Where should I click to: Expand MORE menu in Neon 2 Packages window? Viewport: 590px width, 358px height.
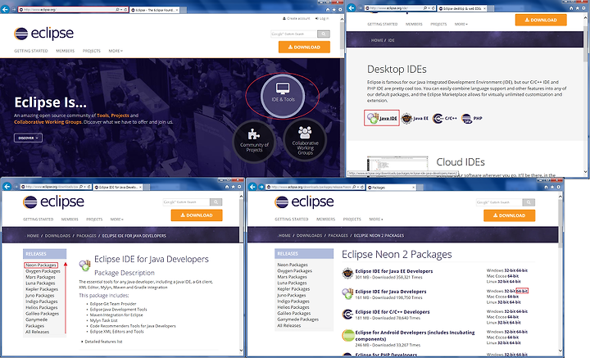pyautogui.click(x=376, y=219)
